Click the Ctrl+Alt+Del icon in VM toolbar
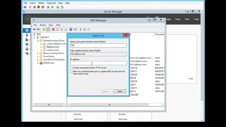The width and height of the screenshot is (226, 127). pyautogui.click(x=25, y=7)
